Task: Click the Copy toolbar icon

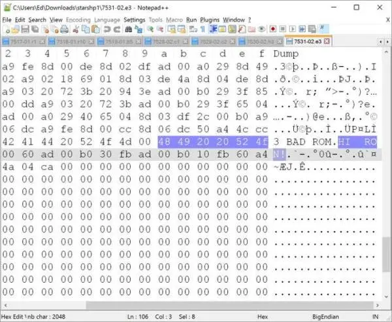Action: coord(86,29)
